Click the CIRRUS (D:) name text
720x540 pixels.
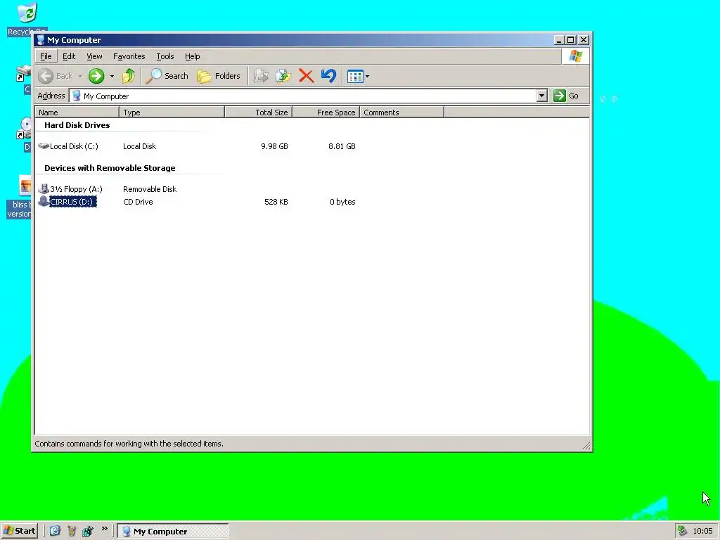tap(72, 202)
